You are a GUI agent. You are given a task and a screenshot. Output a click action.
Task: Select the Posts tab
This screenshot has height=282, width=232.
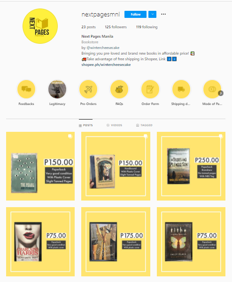86,125
